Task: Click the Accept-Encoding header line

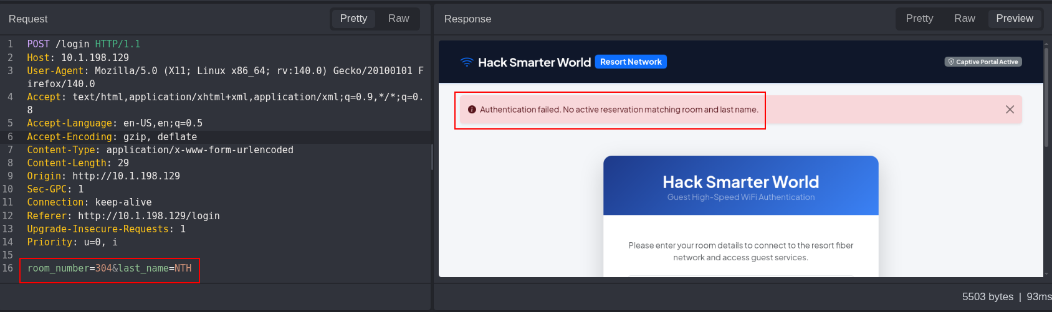Action: 112,137
